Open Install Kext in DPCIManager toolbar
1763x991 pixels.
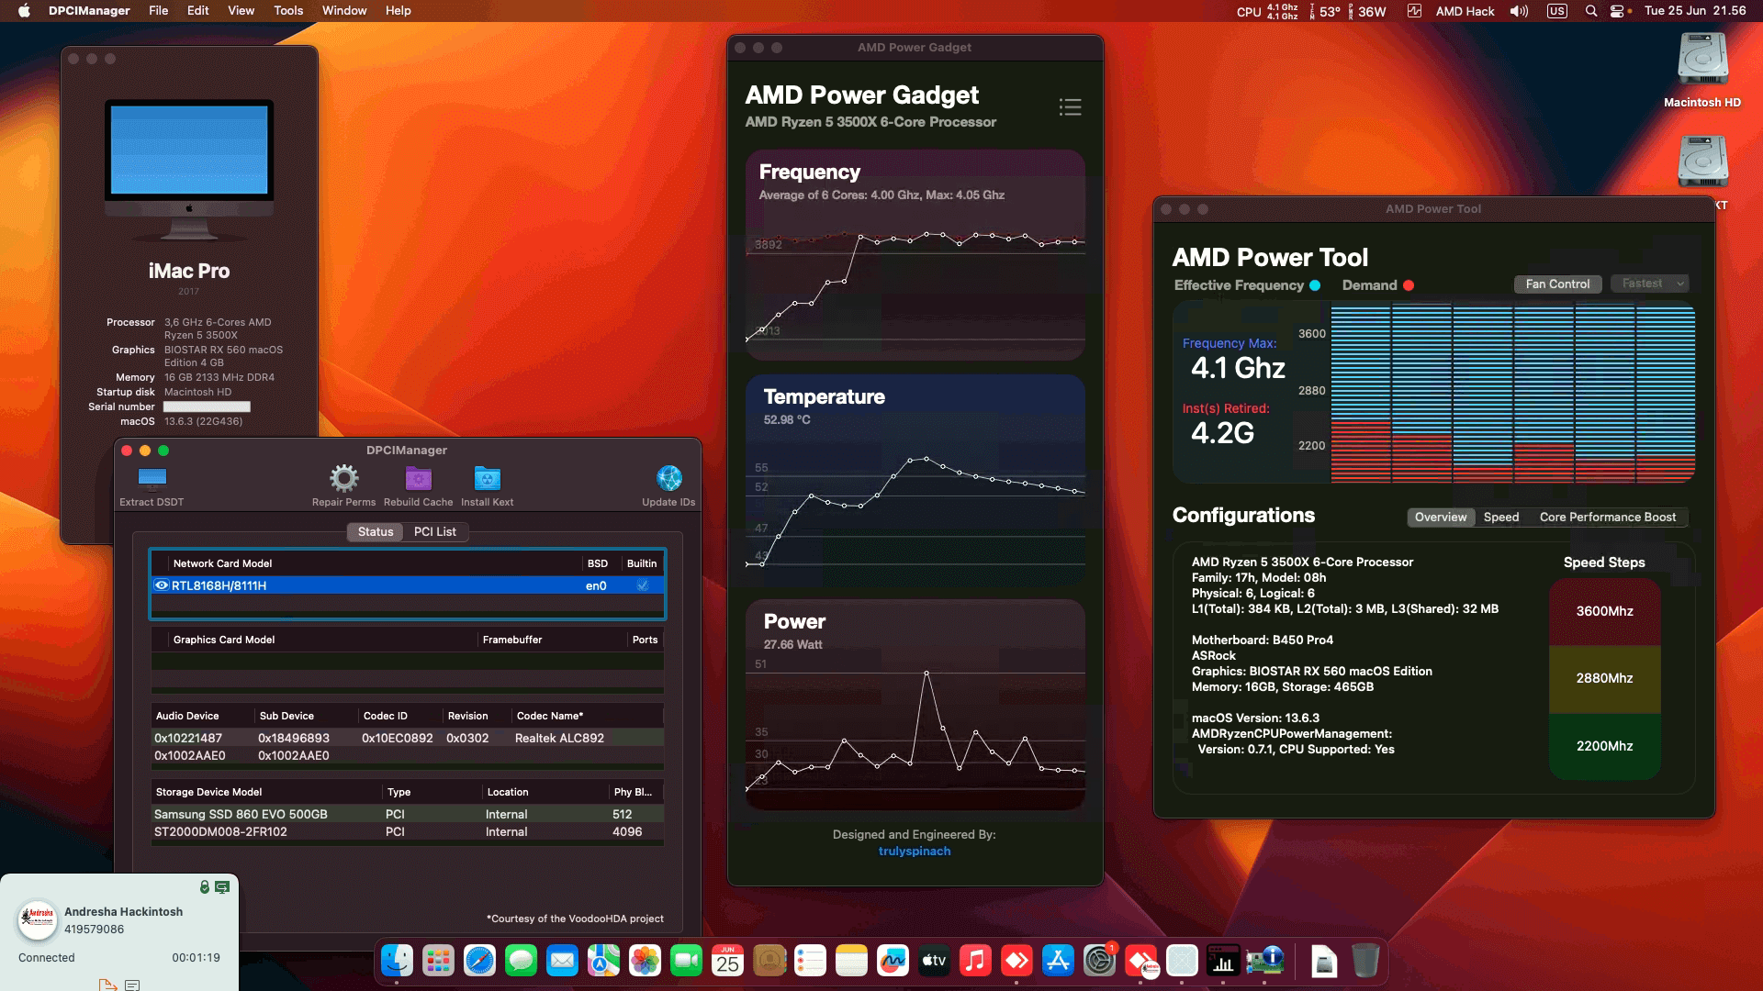487,477
